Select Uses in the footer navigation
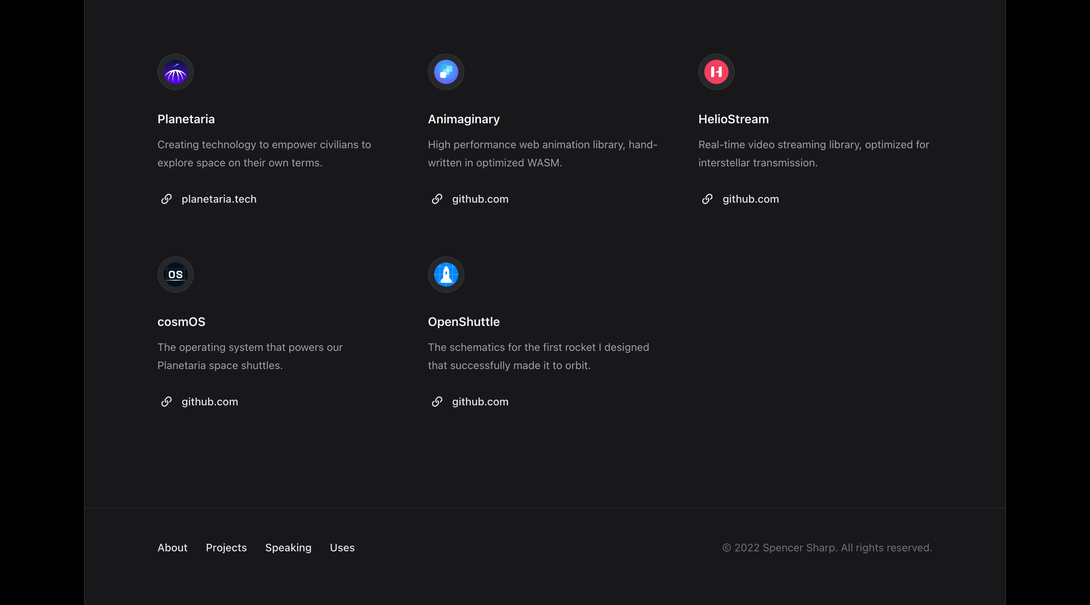The image size is (1090, 605). (x=342, y=548)
